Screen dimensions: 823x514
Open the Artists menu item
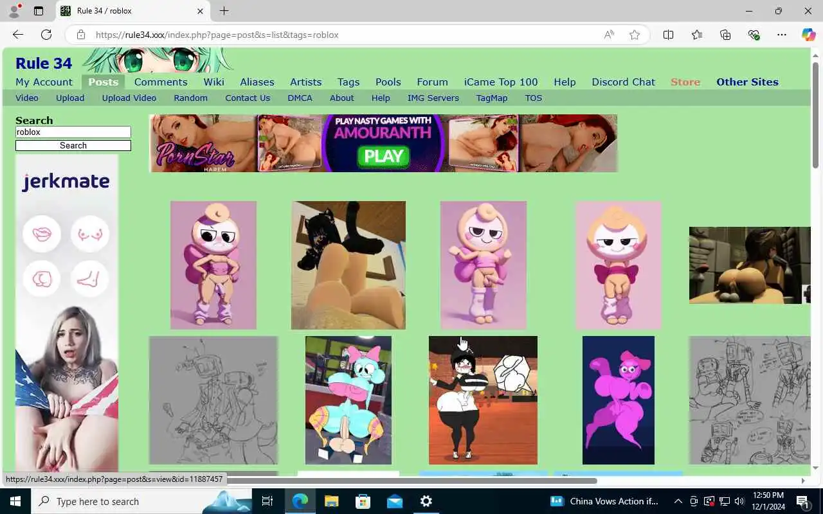pos(306,82)
